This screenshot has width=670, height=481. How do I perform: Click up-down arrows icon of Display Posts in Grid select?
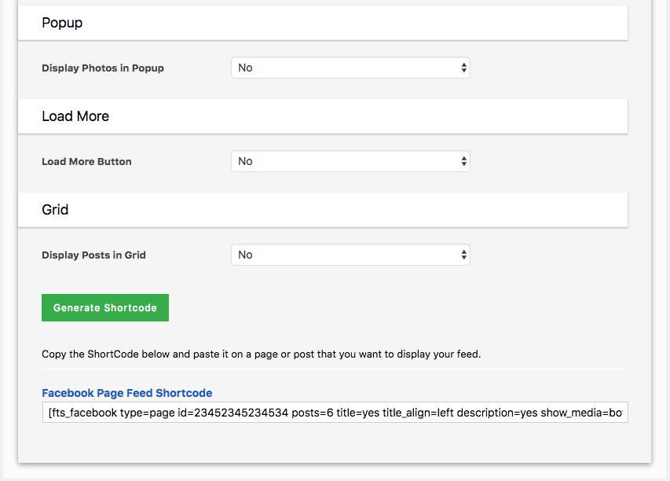click(x=463, y=255)
